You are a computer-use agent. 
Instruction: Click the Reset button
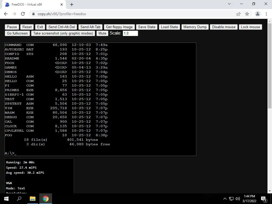pyautogui.click(x=27, y=27)
